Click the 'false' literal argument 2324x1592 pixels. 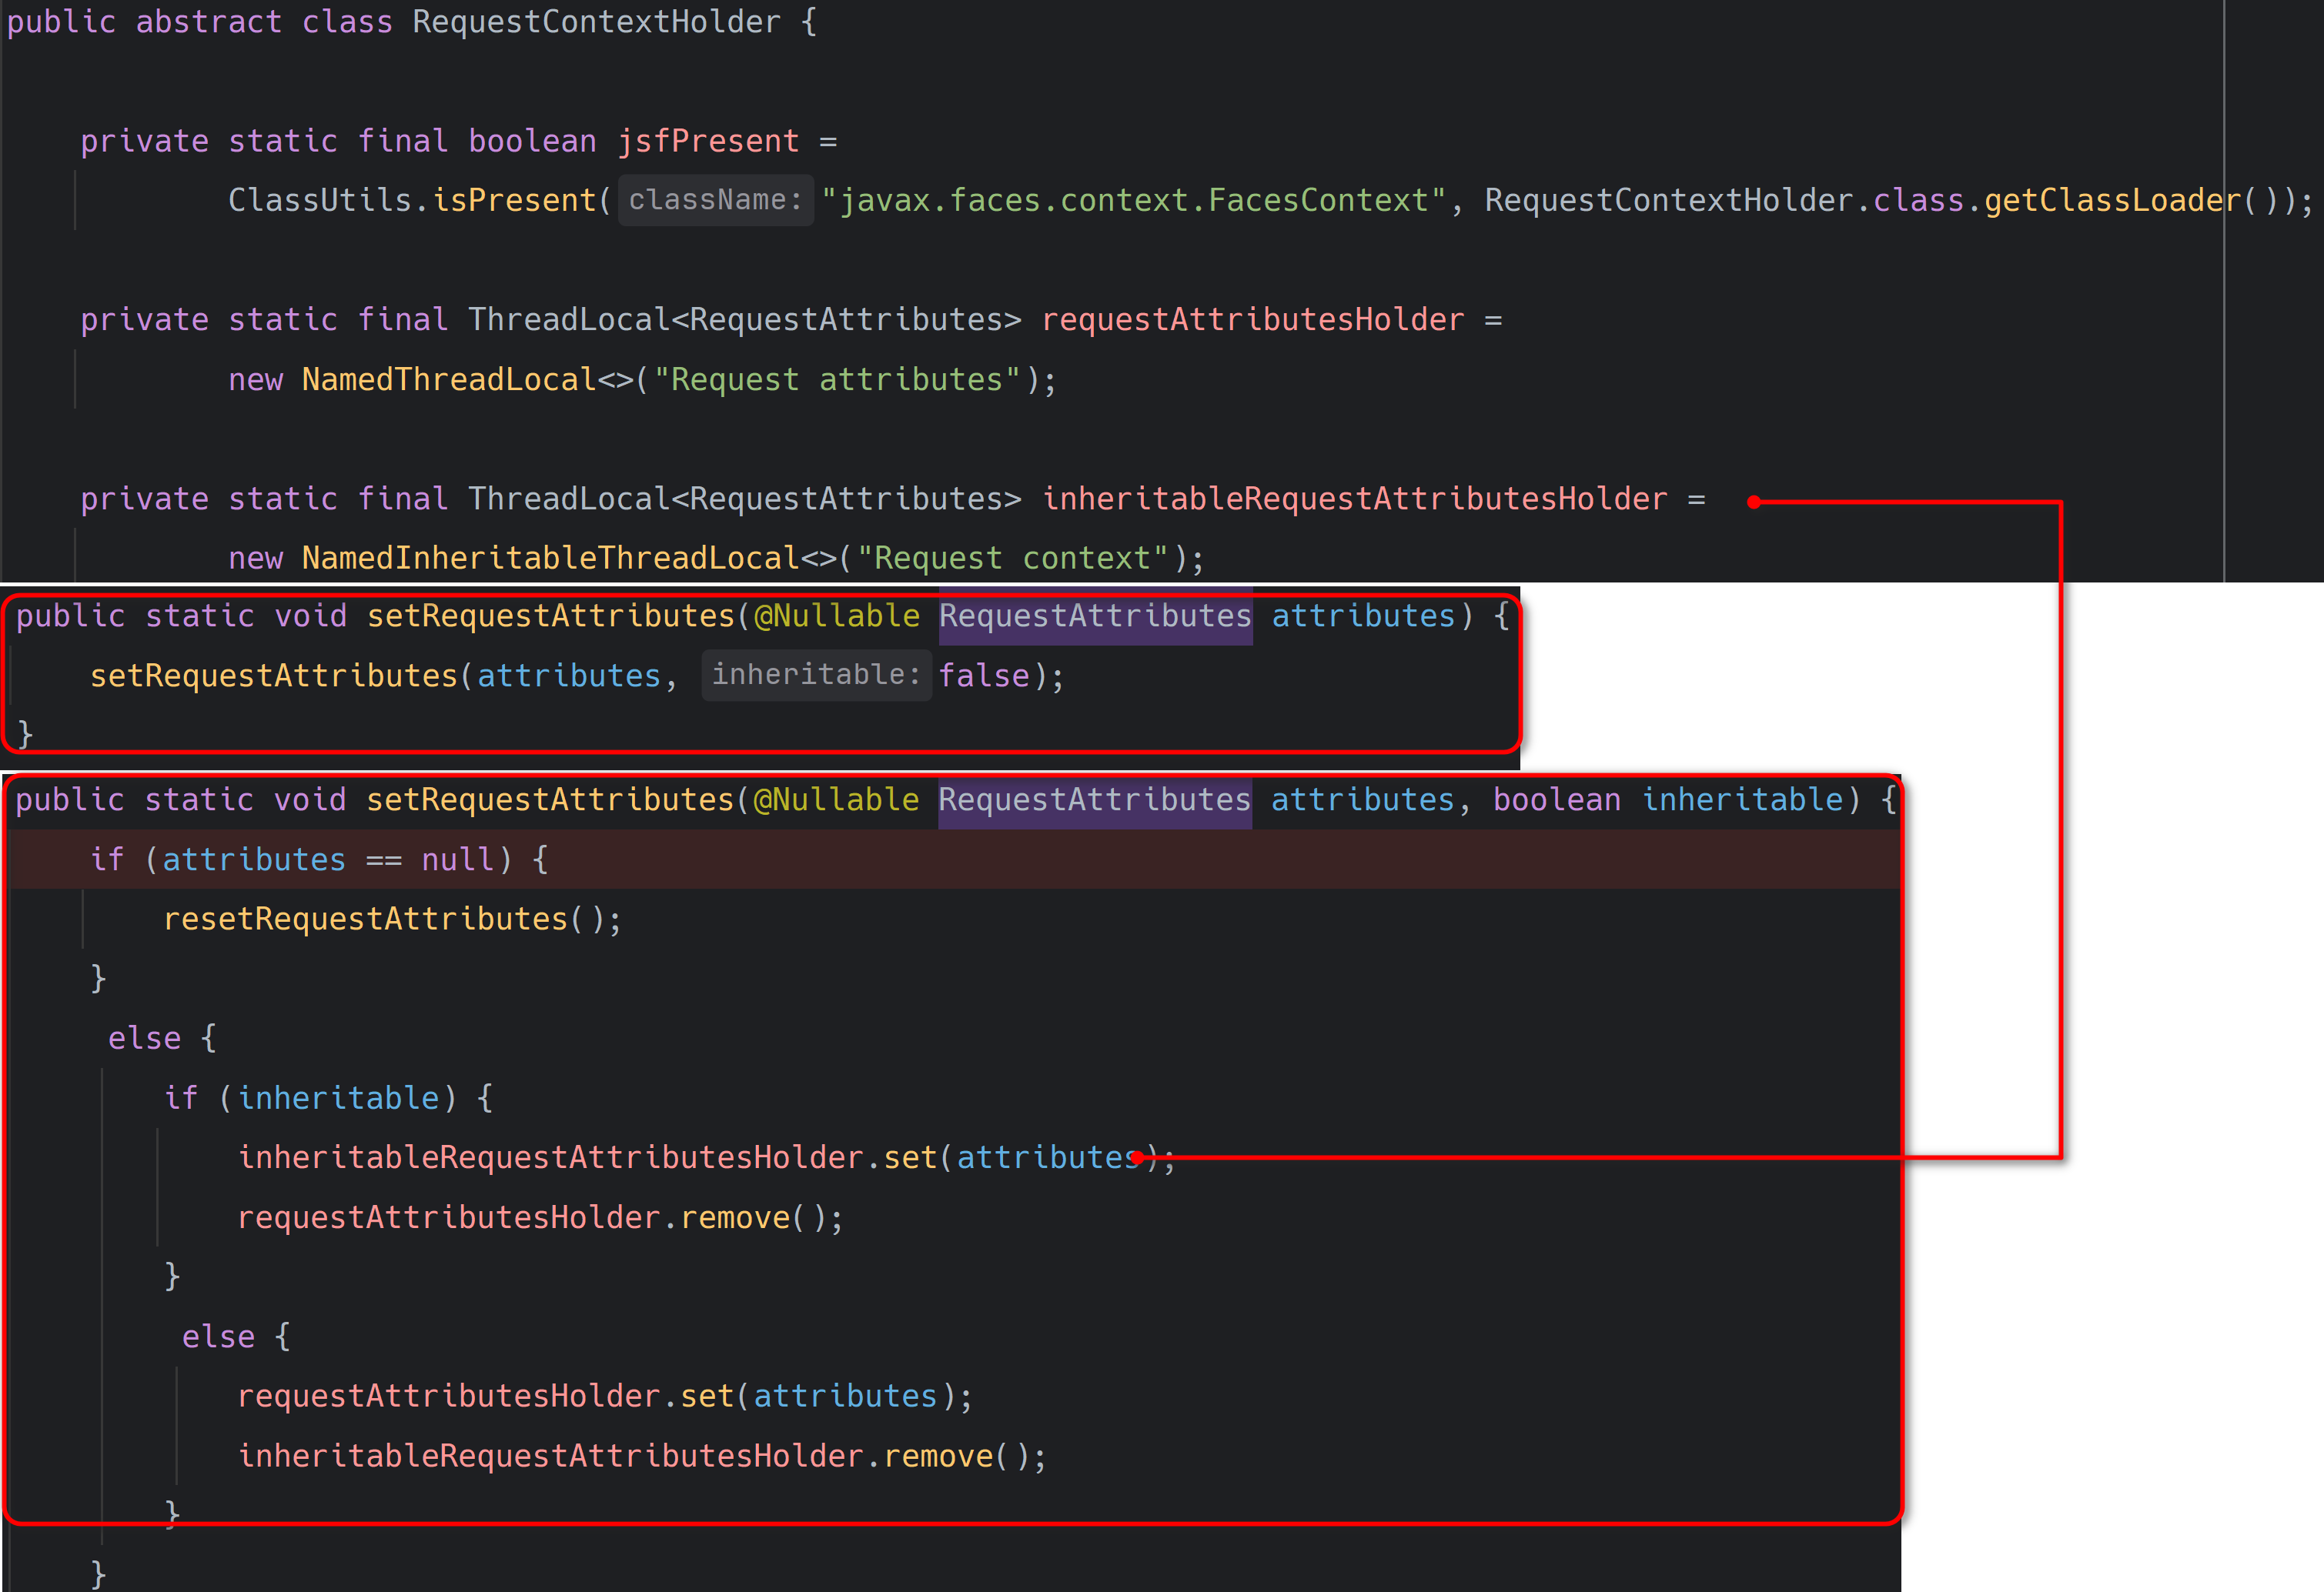click(984, 676)
